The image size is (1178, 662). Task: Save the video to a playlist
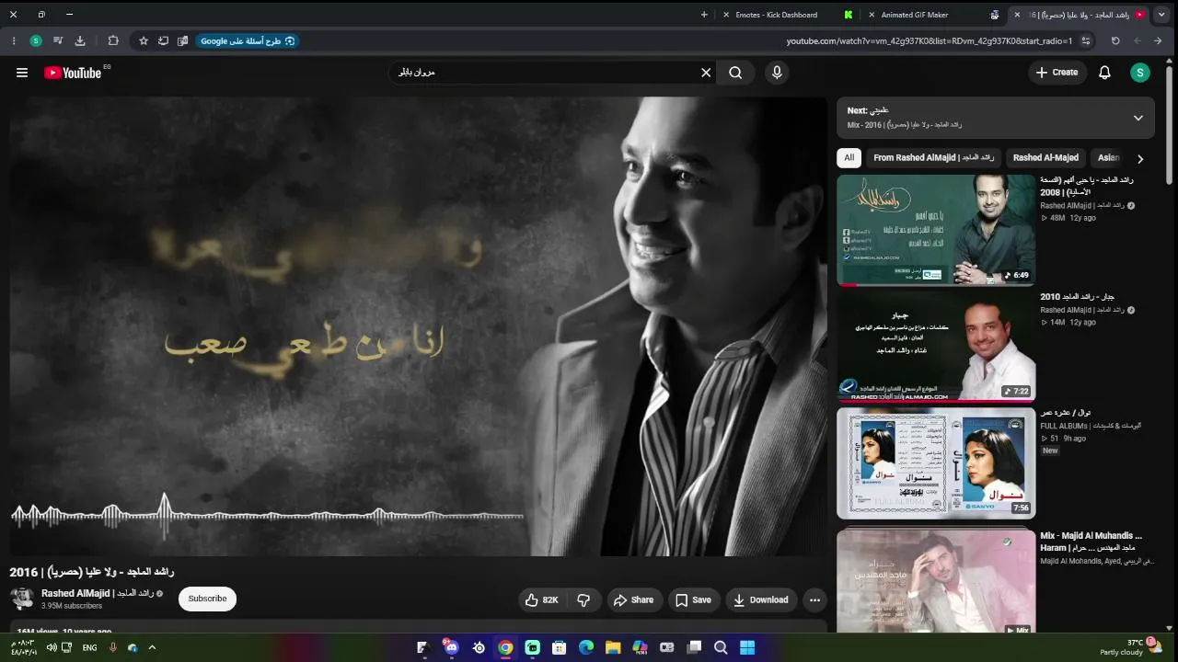693,599
